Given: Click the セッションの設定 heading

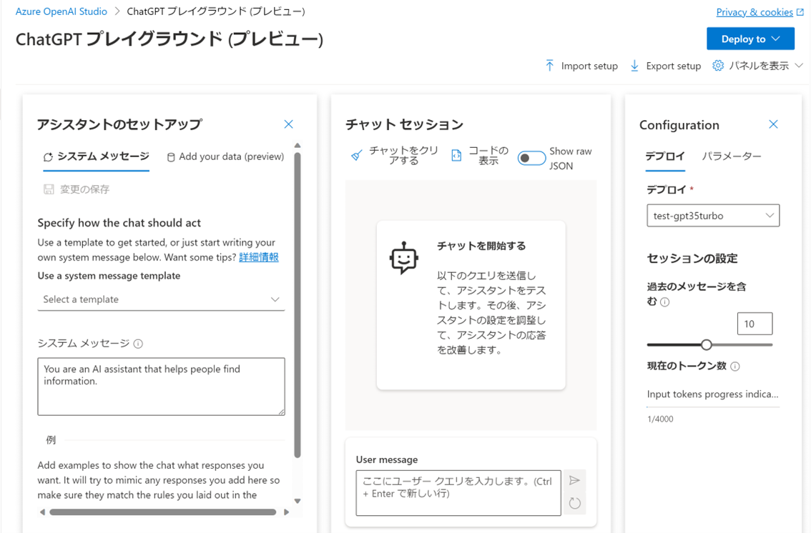Looking at the screenshot, I should click(x=692, y=258).
